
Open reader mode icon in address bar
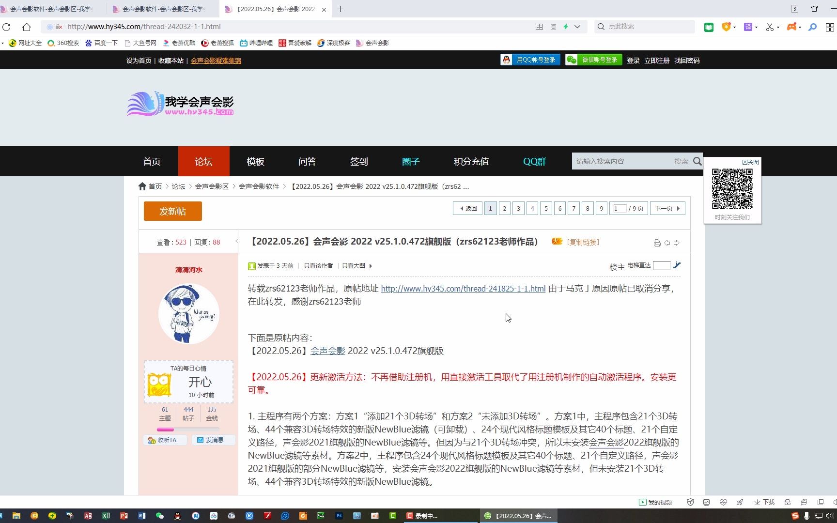pyautogui.click(x=539, y=27)
